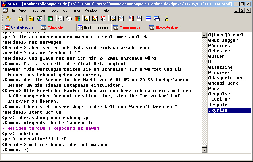The width and height of the screenshot is (253, 162).
Task: Select @L in the nick list
Action: point(229,62)
